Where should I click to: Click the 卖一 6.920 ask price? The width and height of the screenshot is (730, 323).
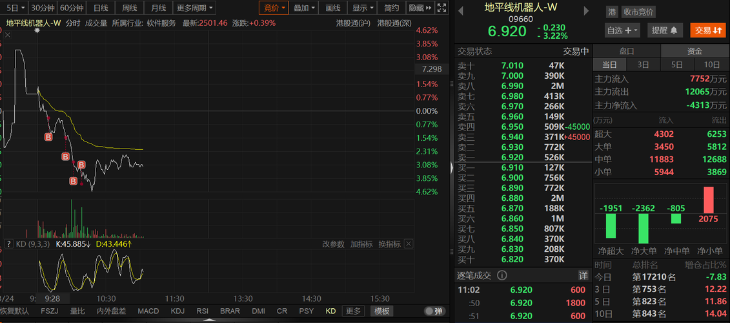click(512, 158)
